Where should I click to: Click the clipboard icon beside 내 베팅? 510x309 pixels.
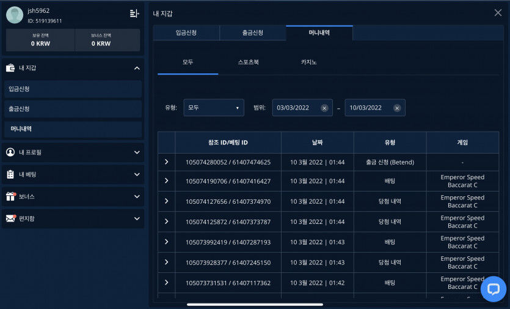[10, 174]
